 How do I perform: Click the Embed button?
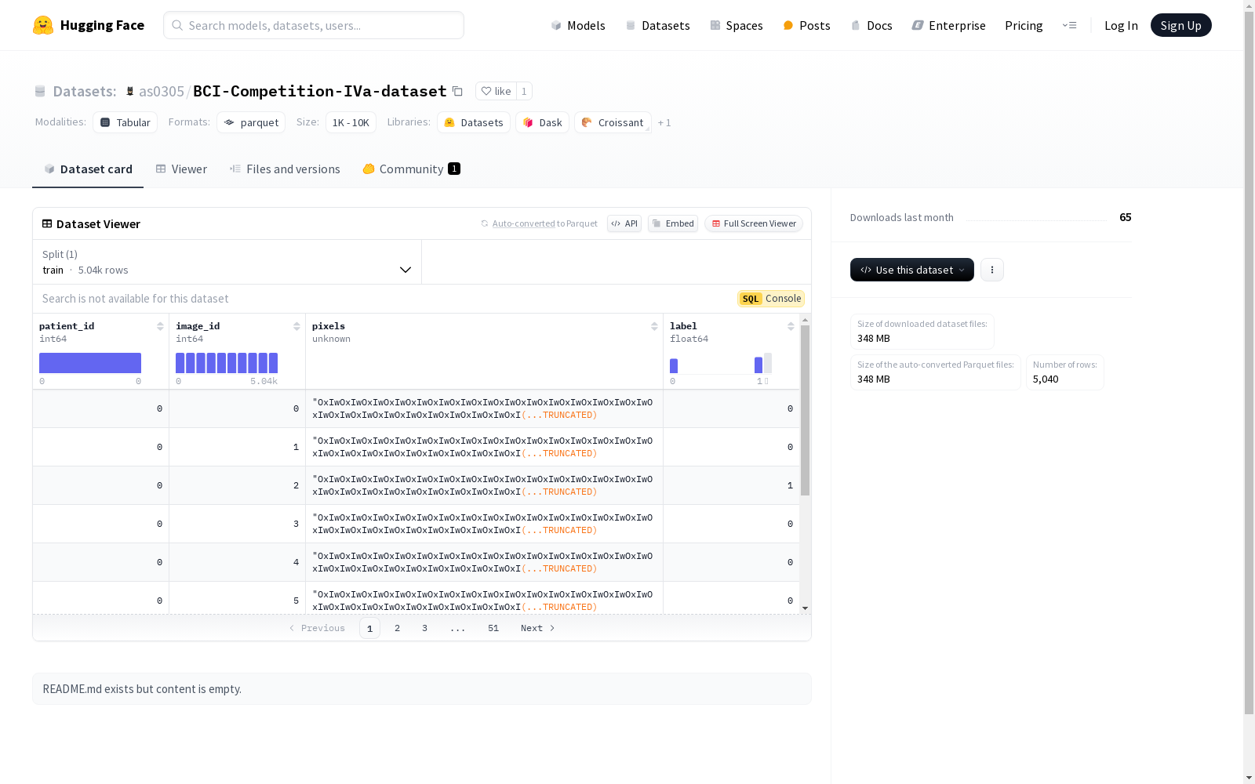coord(673,223)
